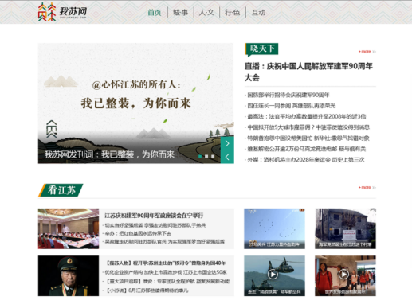The width and height of the screenshot is (412, 308).
Task: Open article 辛苏：把红色基因永远传承下去
Action: [x=138, y=233]
